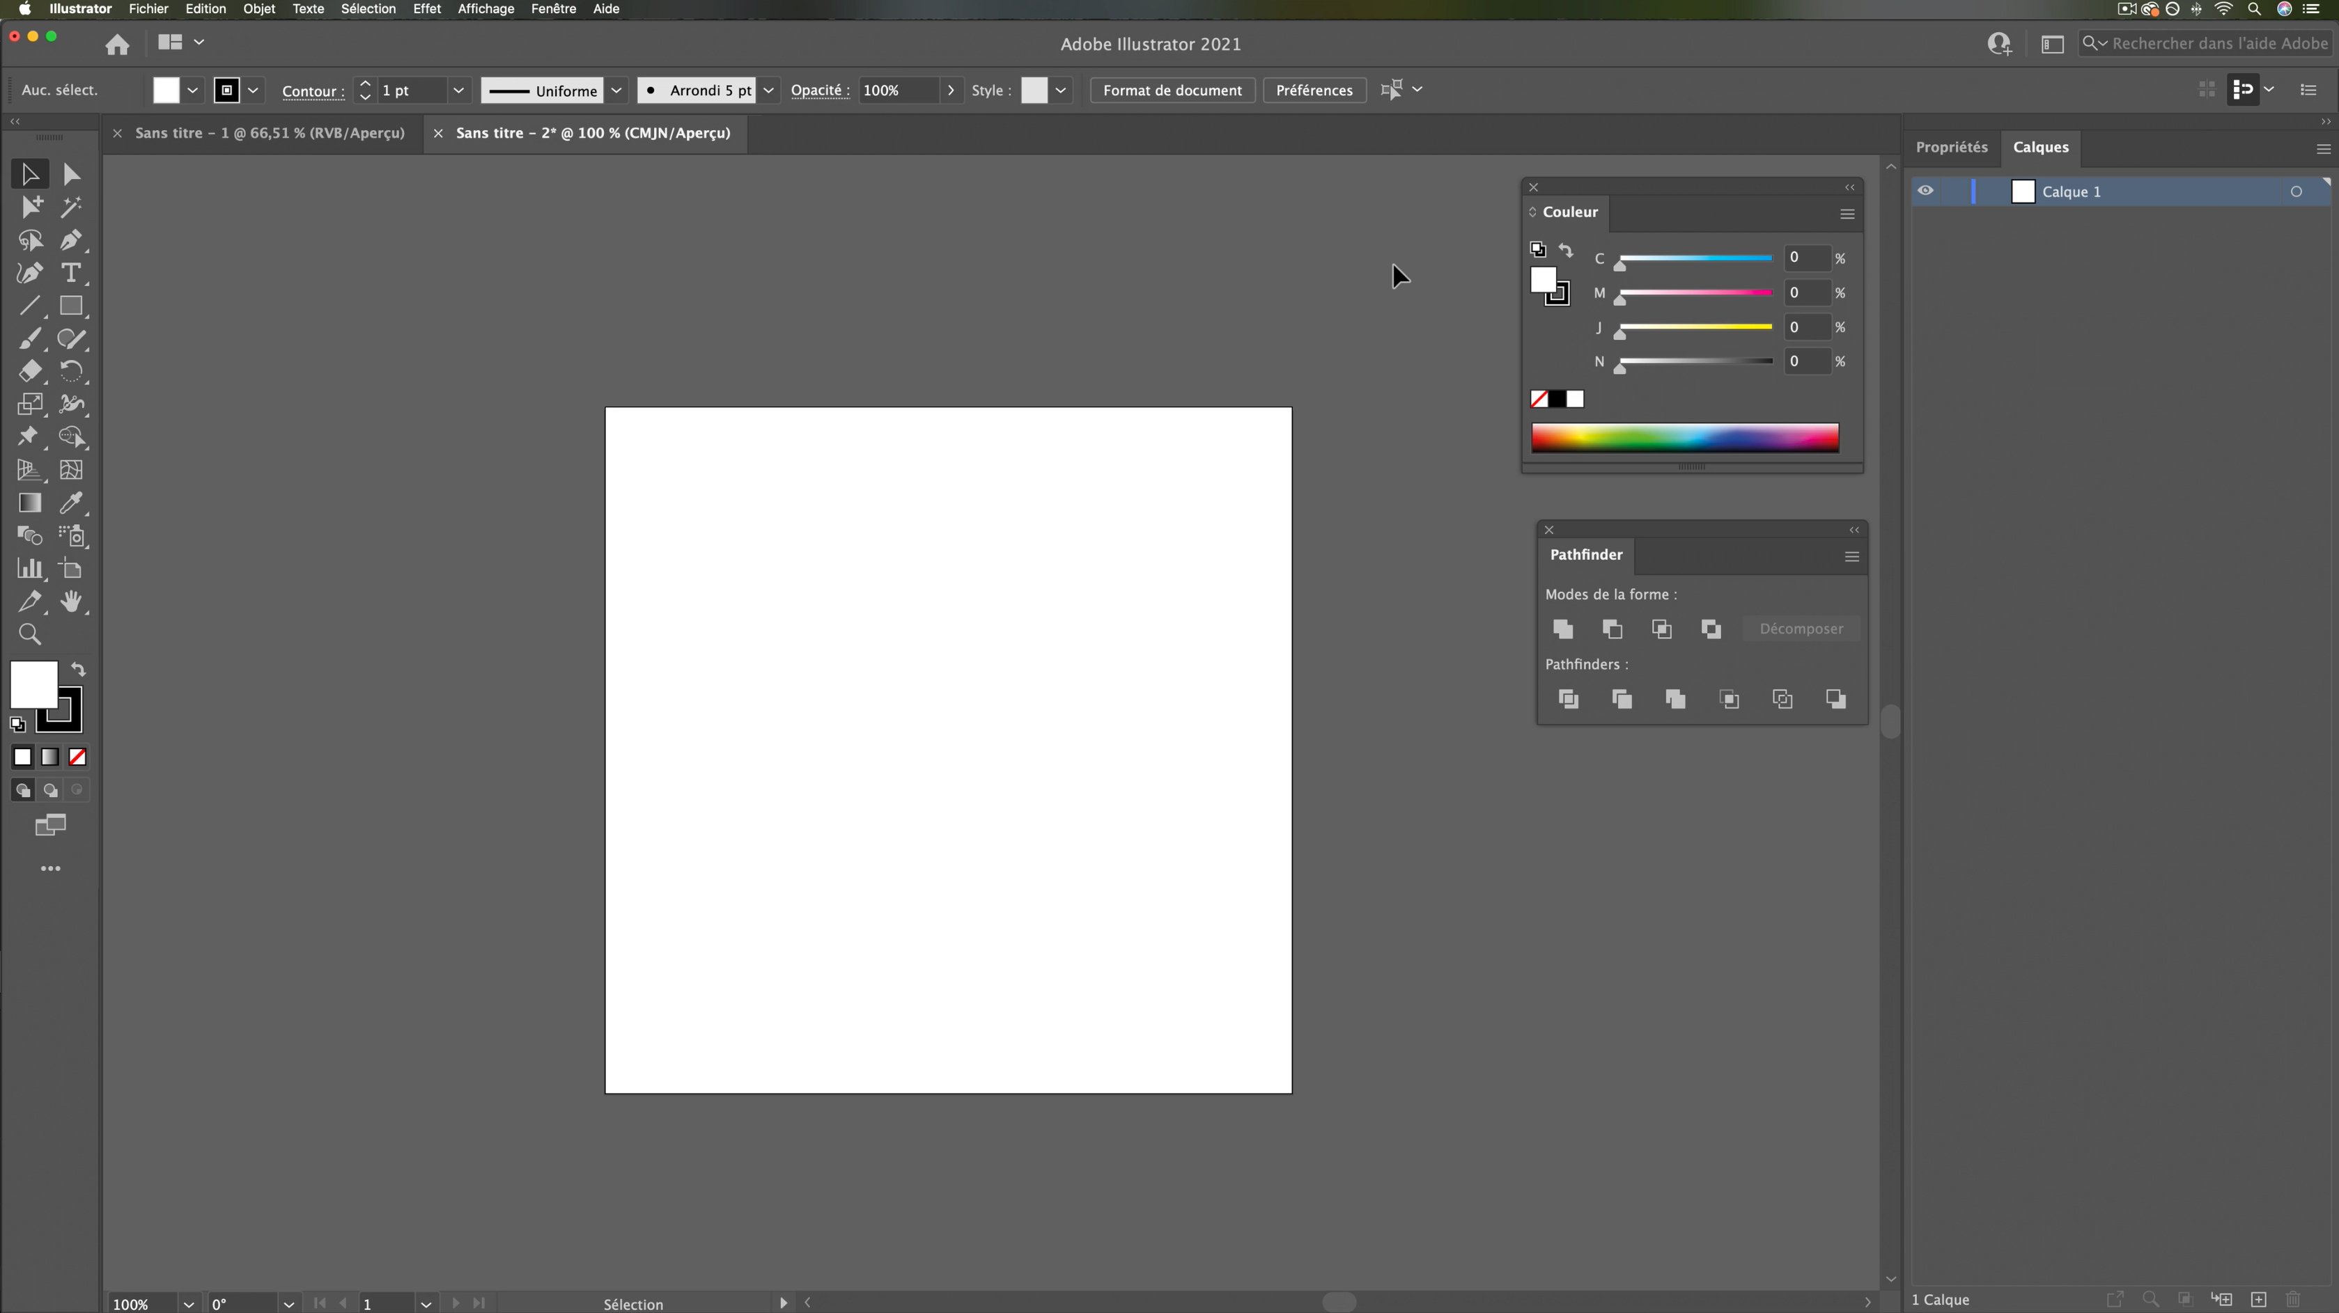The image size is (2339, 1313).
Task: Open the Fenêtre menu
Action: 553,9
